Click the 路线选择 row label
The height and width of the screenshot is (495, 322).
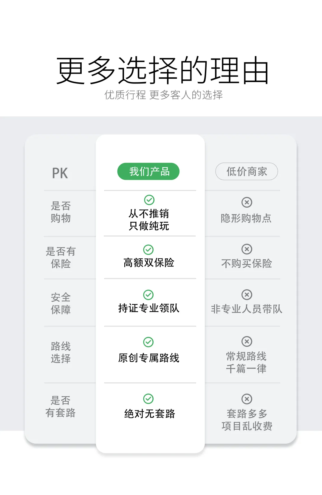(61, 352)
